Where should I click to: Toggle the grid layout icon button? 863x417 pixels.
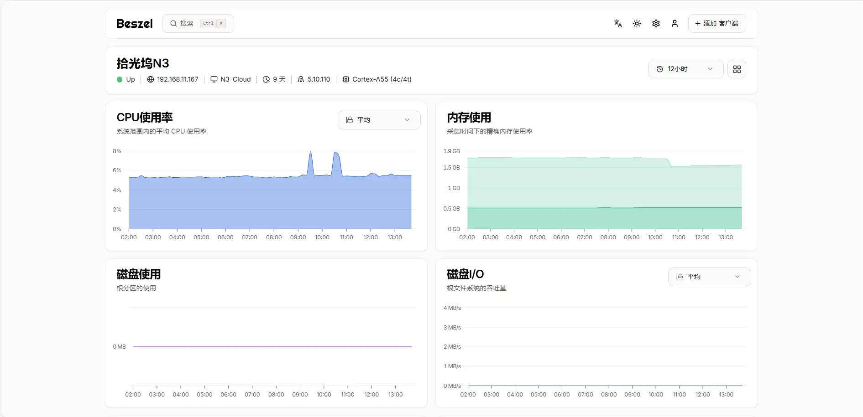[x=737, y=69]
